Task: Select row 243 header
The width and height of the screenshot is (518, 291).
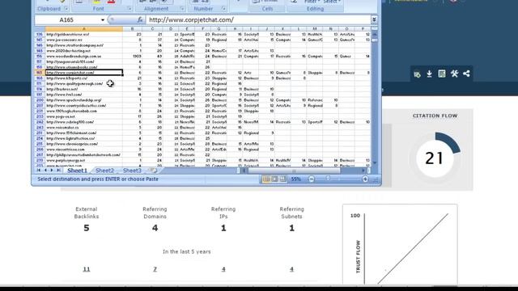Action: tap(40, 128)
